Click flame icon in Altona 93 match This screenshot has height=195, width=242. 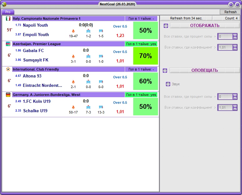point(73,82)
